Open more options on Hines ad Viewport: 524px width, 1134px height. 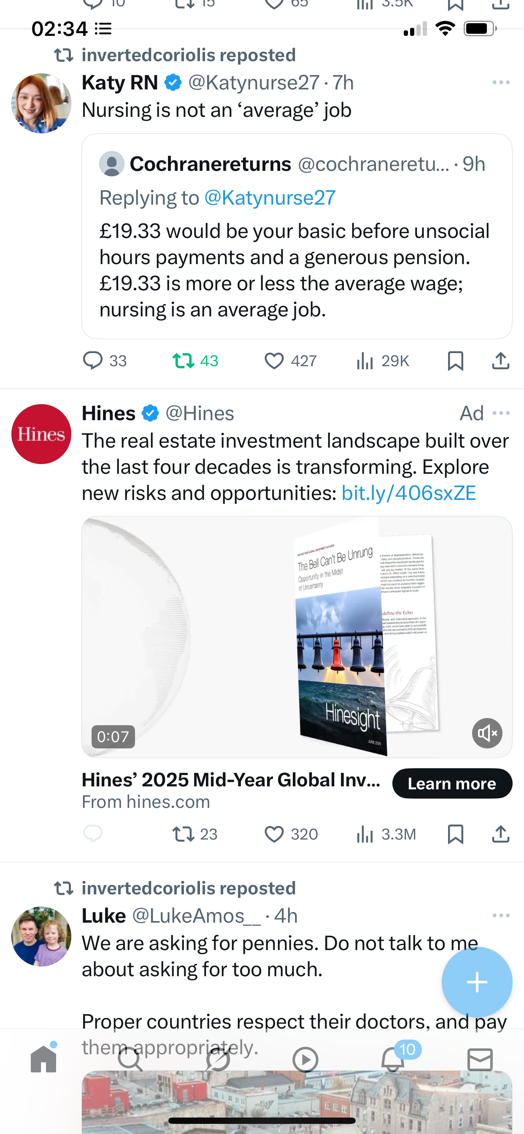(501, 413)
